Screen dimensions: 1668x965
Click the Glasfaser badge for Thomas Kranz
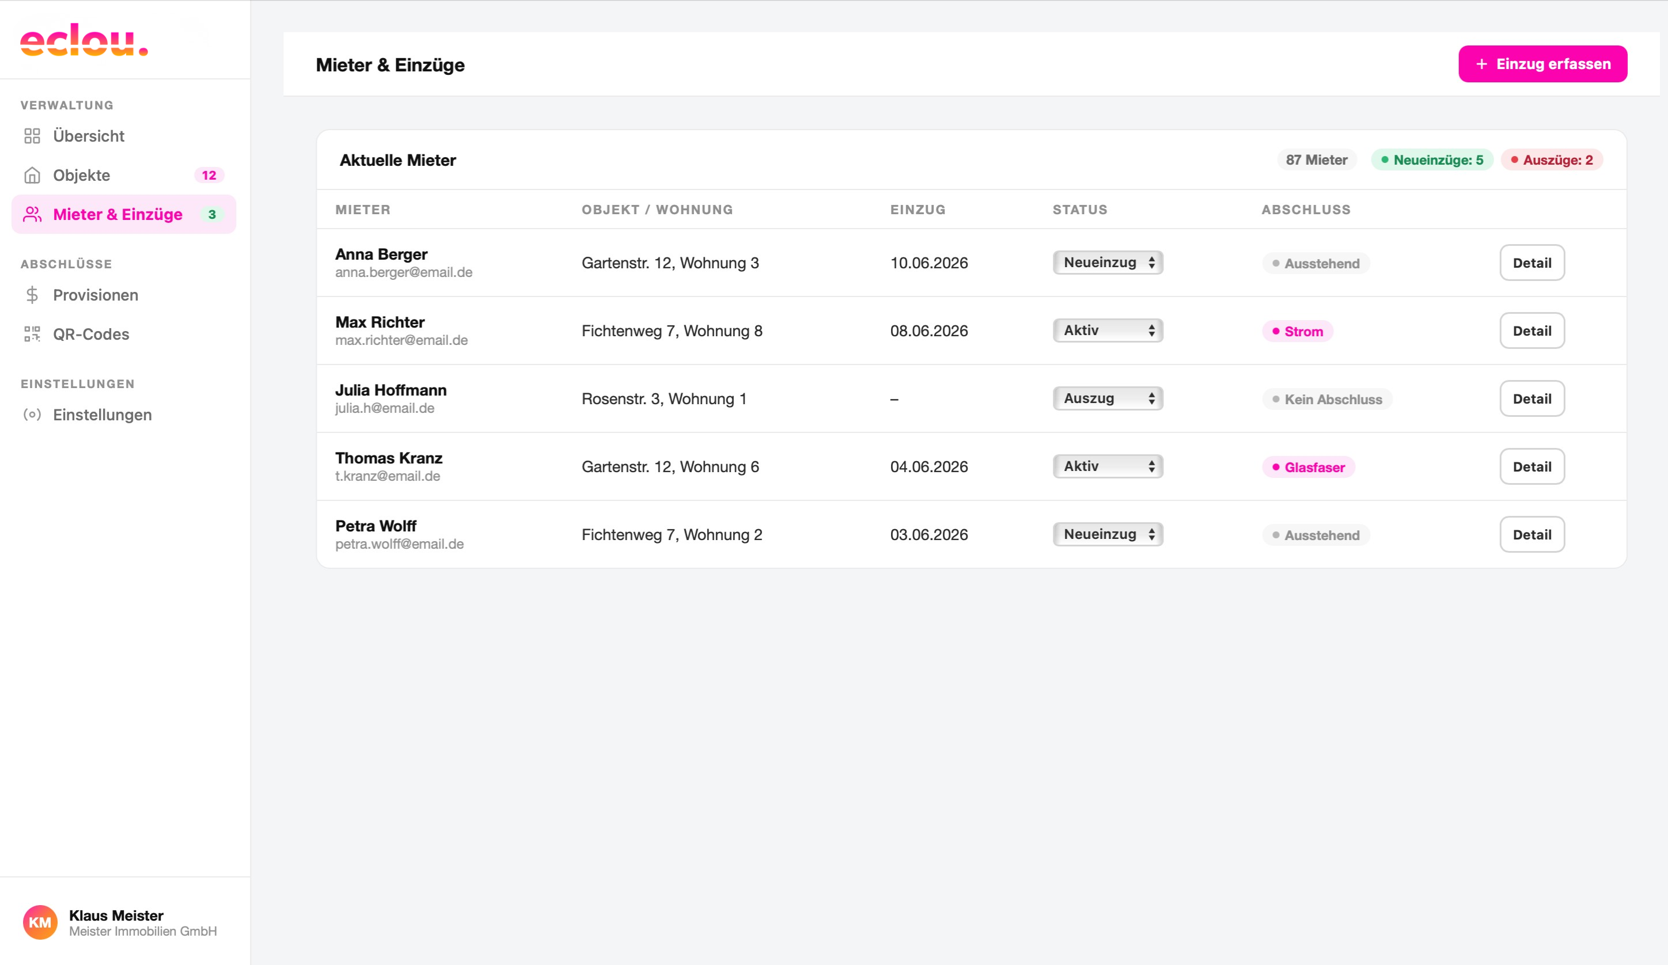[x=1308, y=468]
